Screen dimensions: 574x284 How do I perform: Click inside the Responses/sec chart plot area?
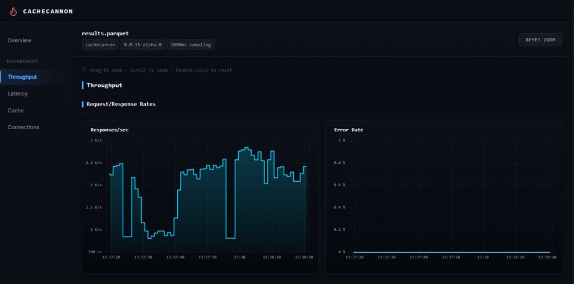[207, 196]
